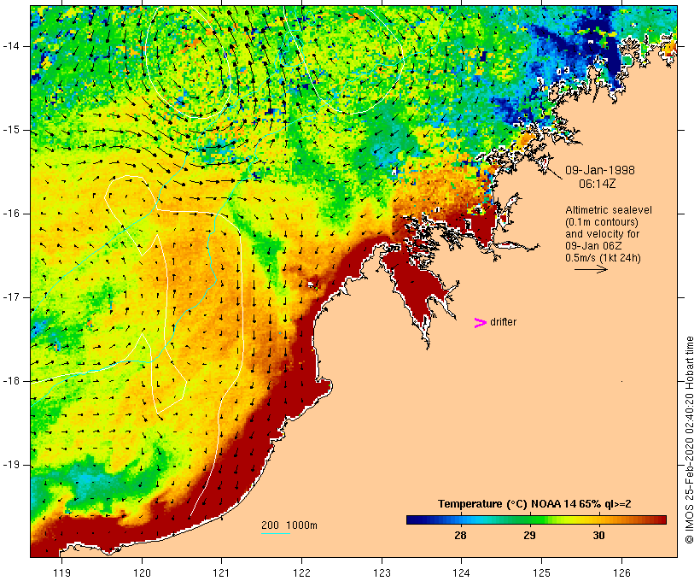Click the '126' longitude axis label
Viewport: 700px width, 581px height.
pos(621,572)
